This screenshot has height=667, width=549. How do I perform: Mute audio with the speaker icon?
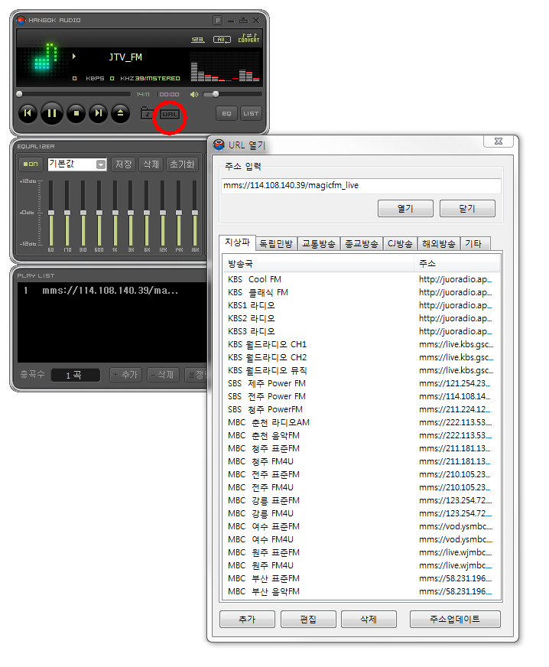pyautogui.click(x=194, y=94)
